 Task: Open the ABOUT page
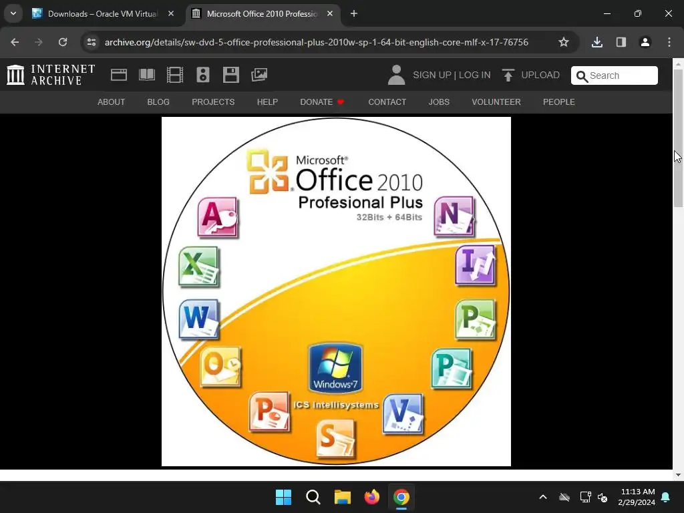(112, 102)
